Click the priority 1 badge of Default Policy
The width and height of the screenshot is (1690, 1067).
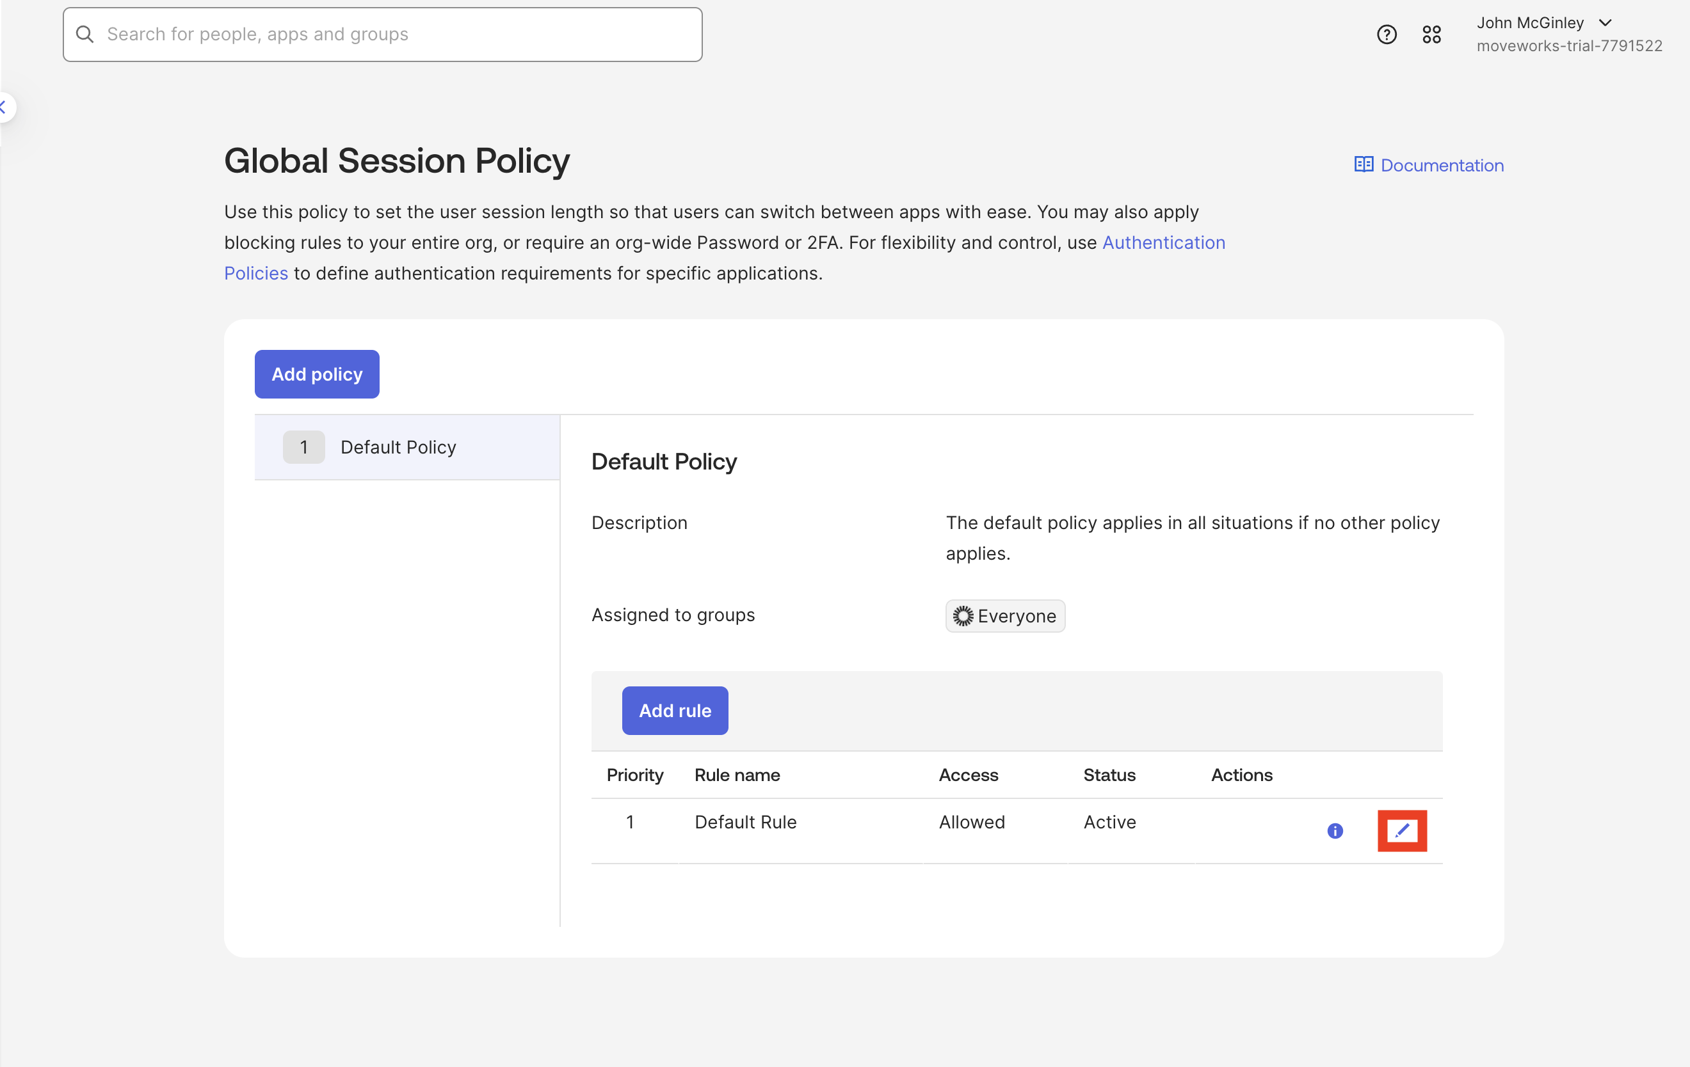(x=304, y=447)
